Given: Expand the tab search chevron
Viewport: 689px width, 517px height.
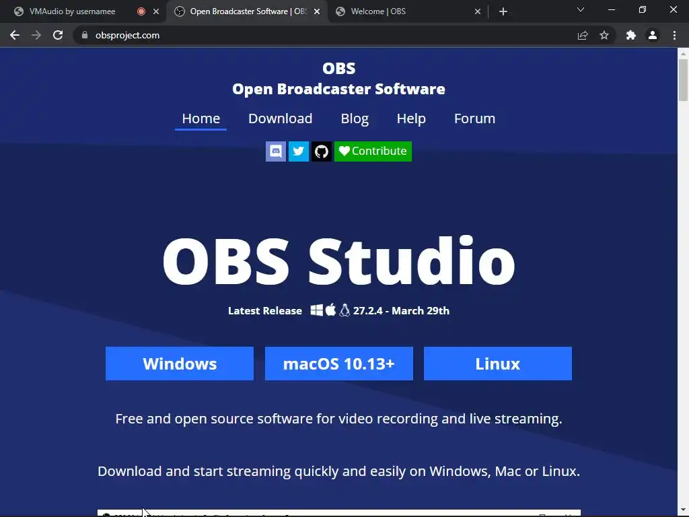Looking at the screenshot, I should click(x=581, y=9).
